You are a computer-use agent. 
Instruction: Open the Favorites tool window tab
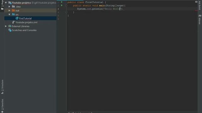tap(2, 106)
